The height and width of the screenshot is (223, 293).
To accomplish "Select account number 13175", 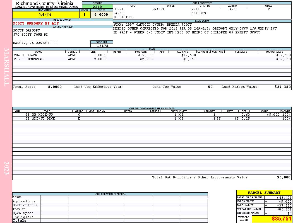I will tap(102, 45).
